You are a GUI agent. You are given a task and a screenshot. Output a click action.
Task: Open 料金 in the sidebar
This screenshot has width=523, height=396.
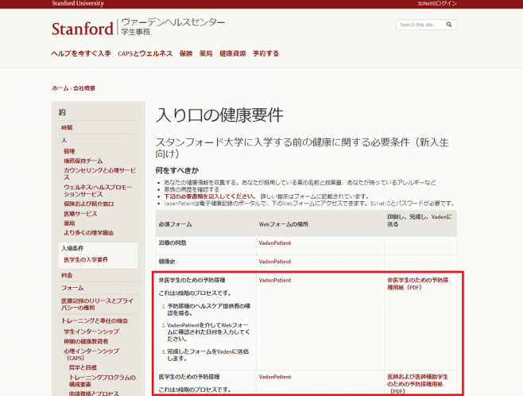(x=67, y=275)
